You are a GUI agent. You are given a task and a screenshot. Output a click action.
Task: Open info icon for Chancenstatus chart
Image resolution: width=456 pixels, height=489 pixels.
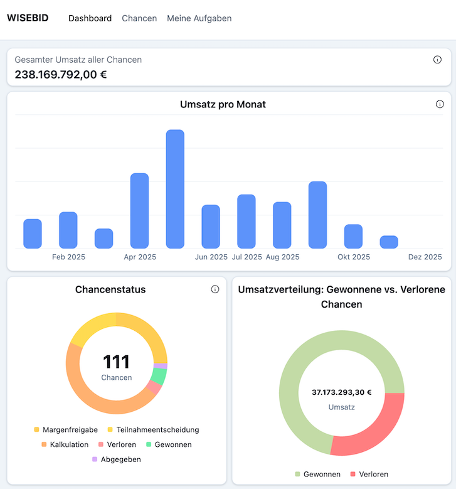215,289
